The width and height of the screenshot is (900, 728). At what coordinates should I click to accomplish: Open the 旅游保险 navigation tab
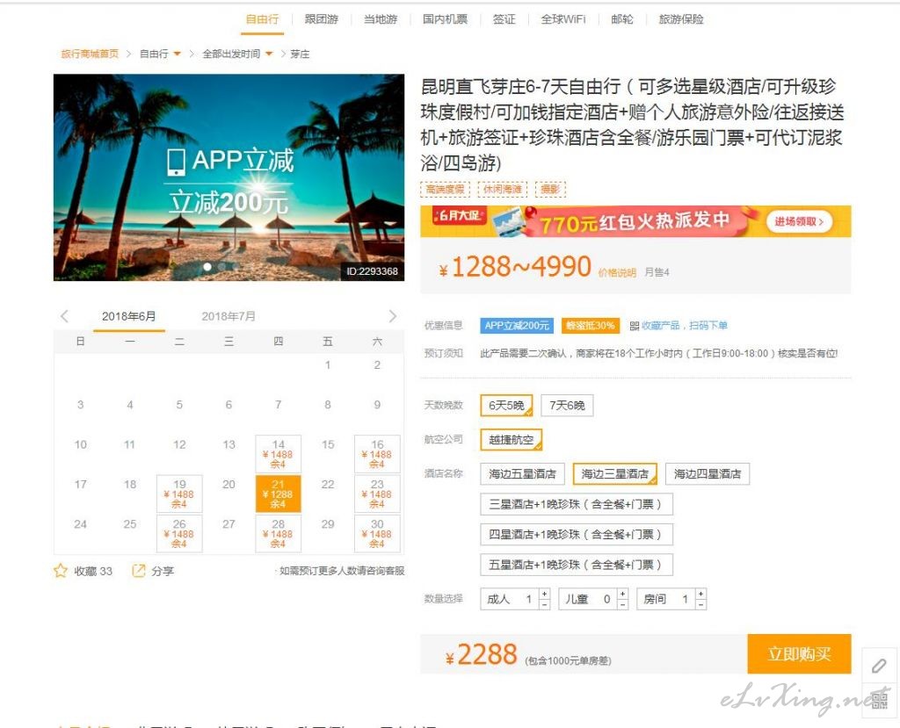(x=681, y=19)
